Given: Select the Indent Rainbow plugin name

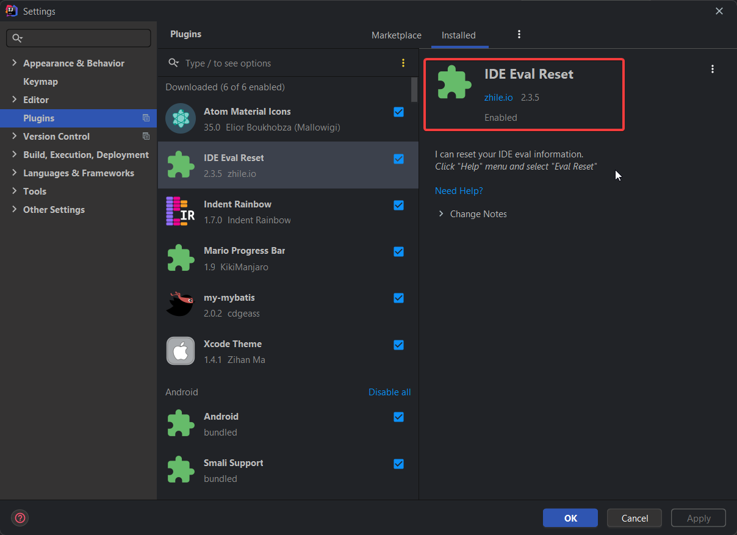Looking at the screenshot, I should (237, 204).
